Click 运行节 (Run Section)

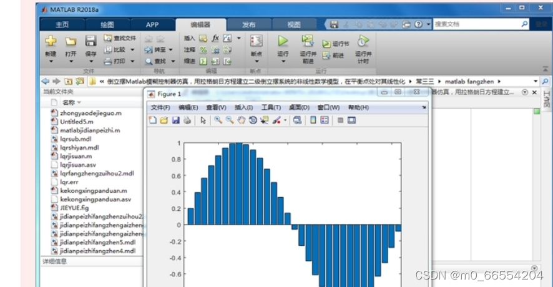336,44
